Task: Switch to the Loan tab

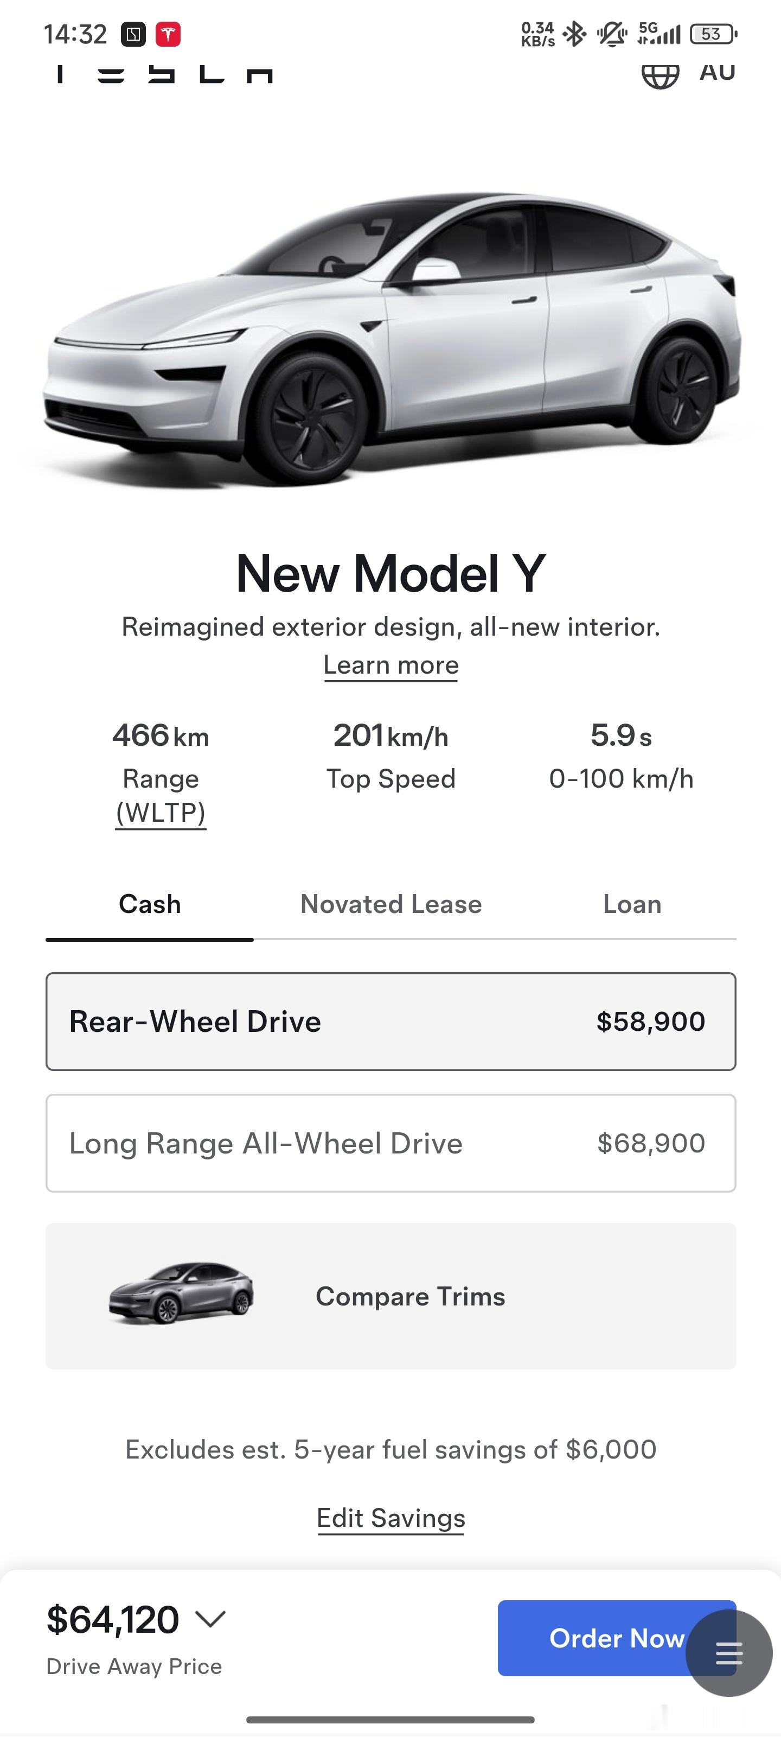Action: point(632,904)
